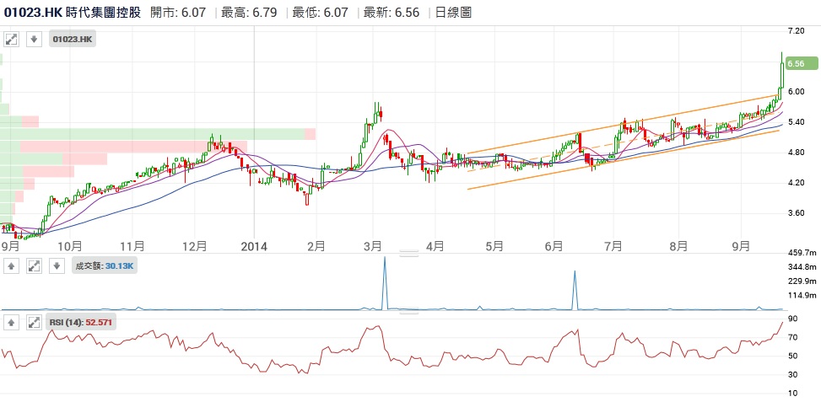
Task: Move the price chart pane down
Action: pos(34,39)
